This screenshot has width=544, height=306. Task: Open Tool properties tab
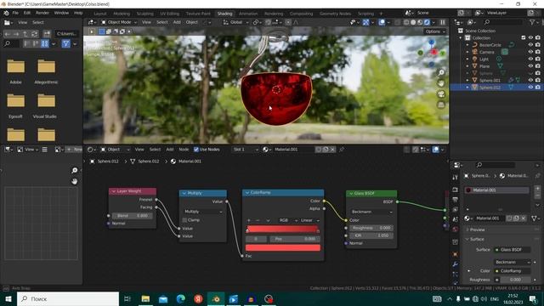[456, 178]
